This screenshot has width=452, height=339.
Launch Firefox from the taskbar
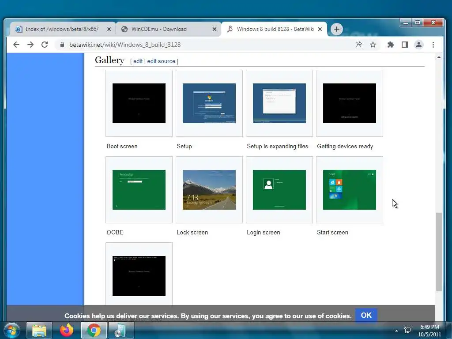pyautogui.click(x=67, y=330)
